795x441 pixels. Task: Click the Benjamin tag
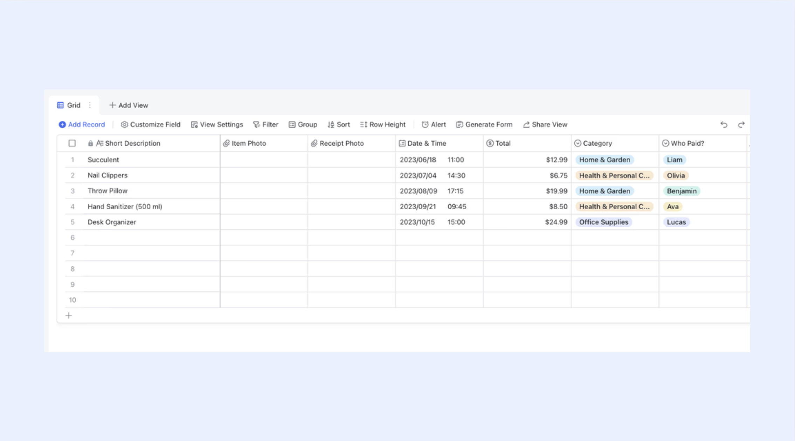pos(682,191)
